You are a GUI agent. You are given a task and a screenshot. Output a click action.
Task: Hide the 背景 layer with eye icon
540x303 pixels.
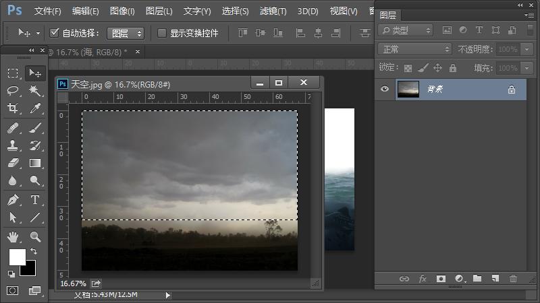click(x=385, y=89)
